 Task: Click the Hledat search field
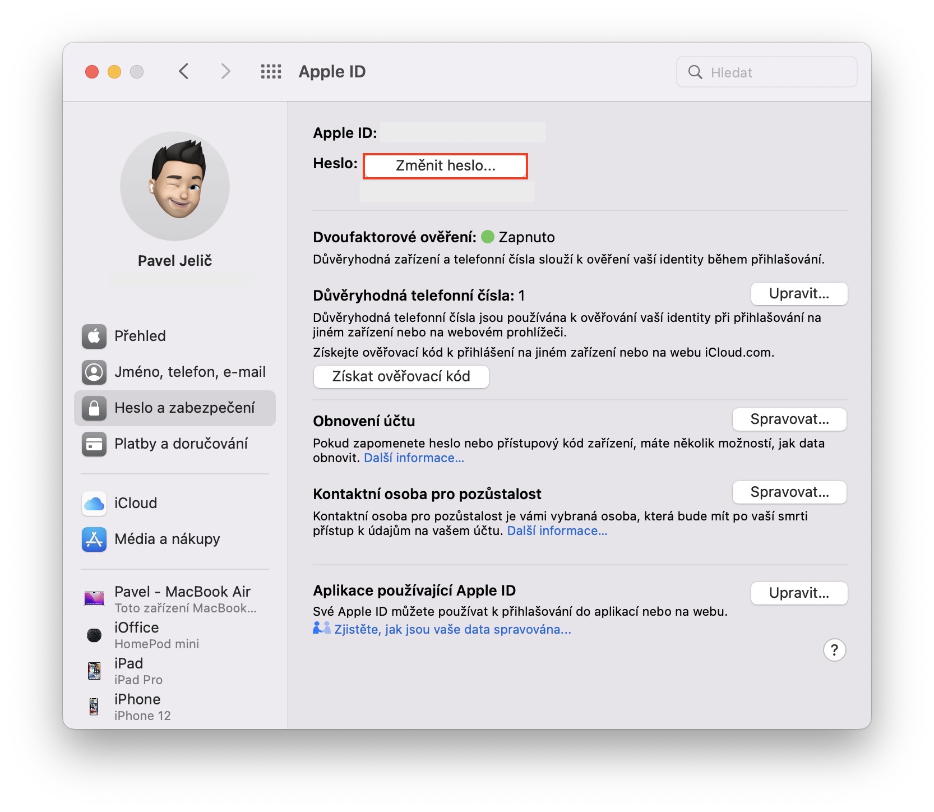(767, 72)
